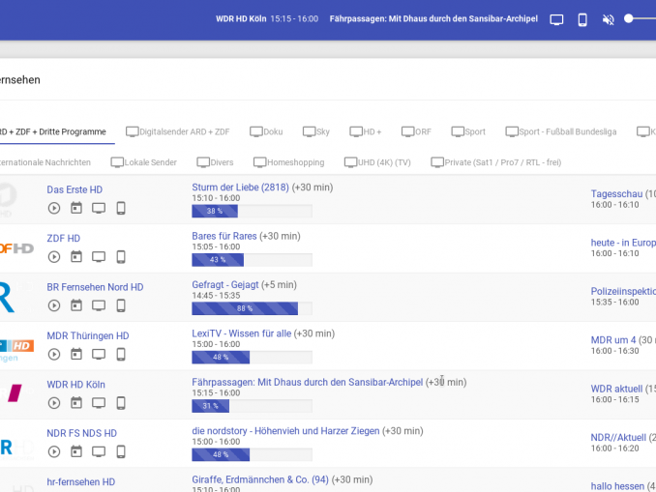The image size is (656, 492).
Task: Switch MDR Thüringen HD on TV
Action: pyautogui.click(x=99, y=355)
